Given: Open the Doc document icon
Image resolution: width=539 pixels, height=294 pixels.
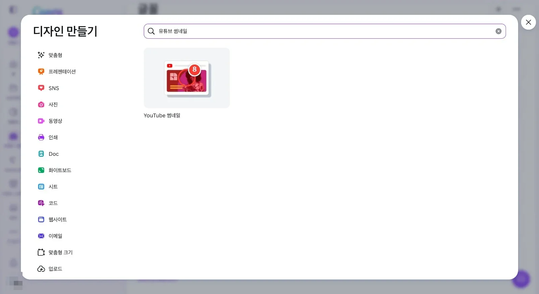Looking at the screenshot, I should click(x=41, y=154).
